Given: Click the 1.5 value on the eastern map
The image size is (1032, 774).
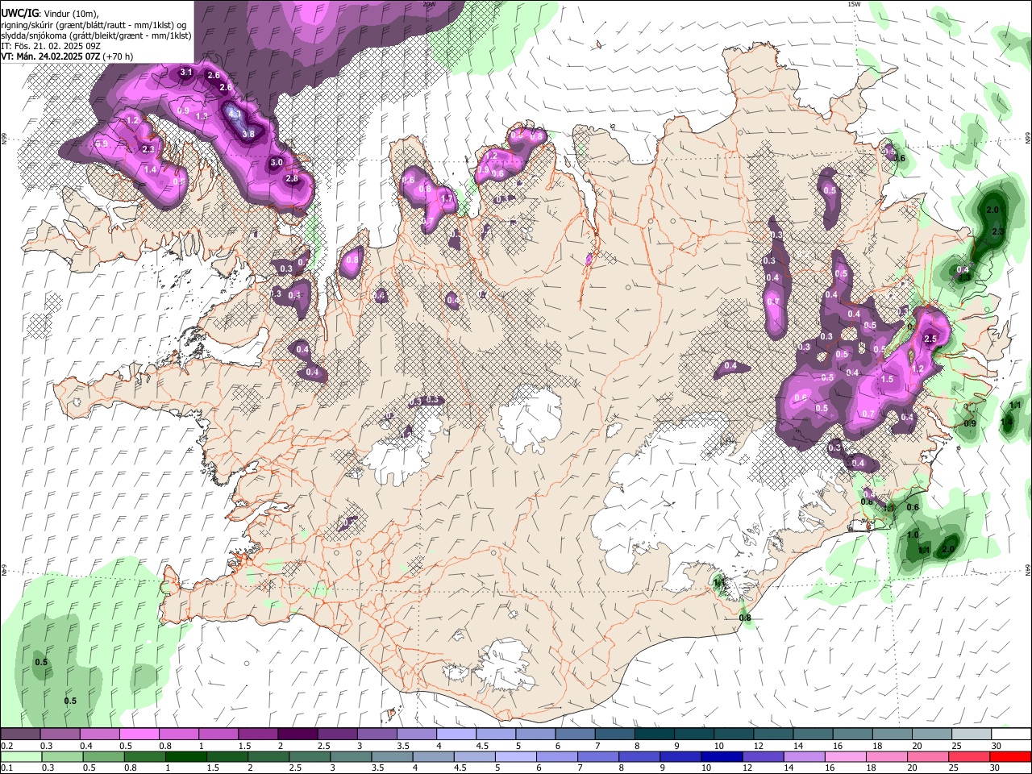Looking at the screenshot, I should [888, 379].
